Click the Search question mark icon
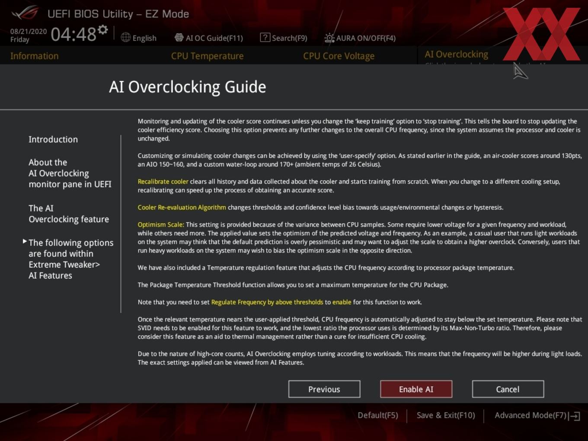The height and width of the screenshot is (441, 588). point(265,38)
